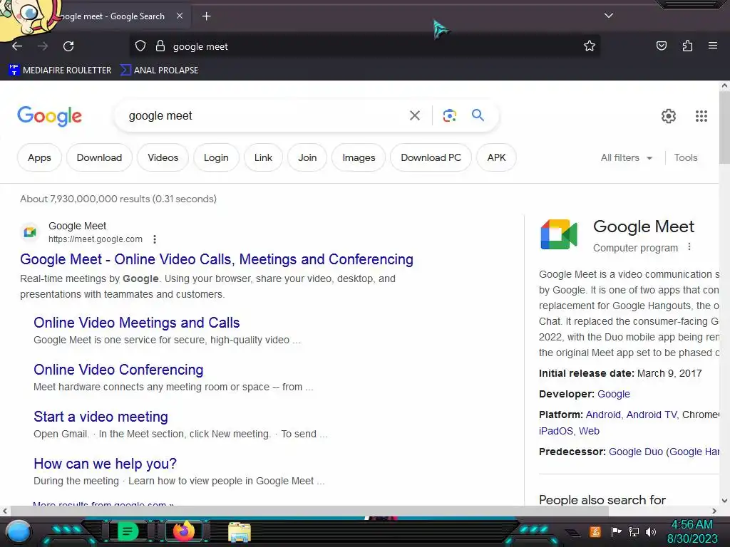Screen dimensions: 730x547
Task: Bookmark this page with the star icon
Action: [x=590, y=46]
